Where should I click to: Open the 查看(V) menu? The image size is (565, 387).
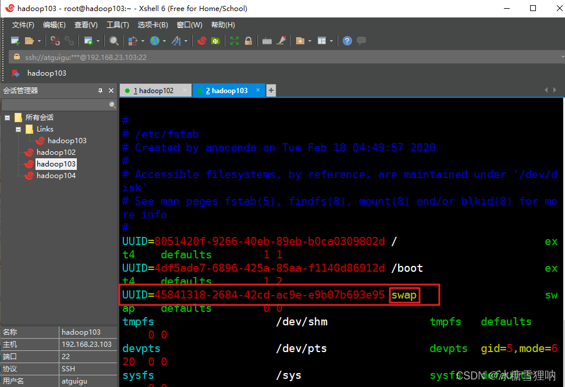click(x=86, y=25)
